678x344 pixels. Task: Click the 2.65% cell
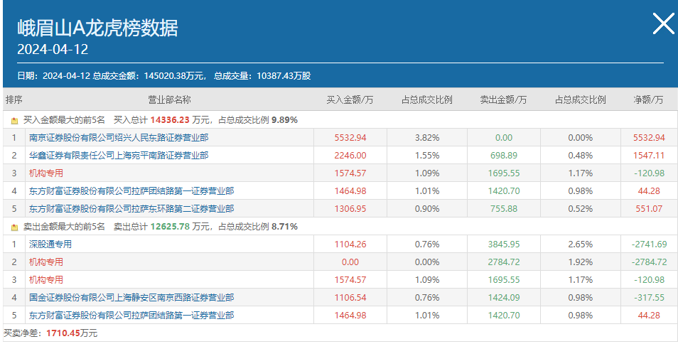[581, 244]
